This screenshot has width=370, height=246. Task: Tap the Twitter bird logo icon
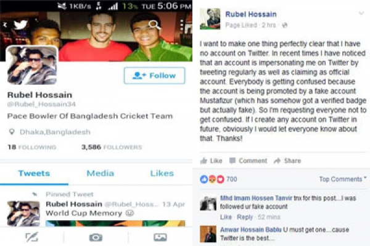pyautogui.click(x=20, y=25)
